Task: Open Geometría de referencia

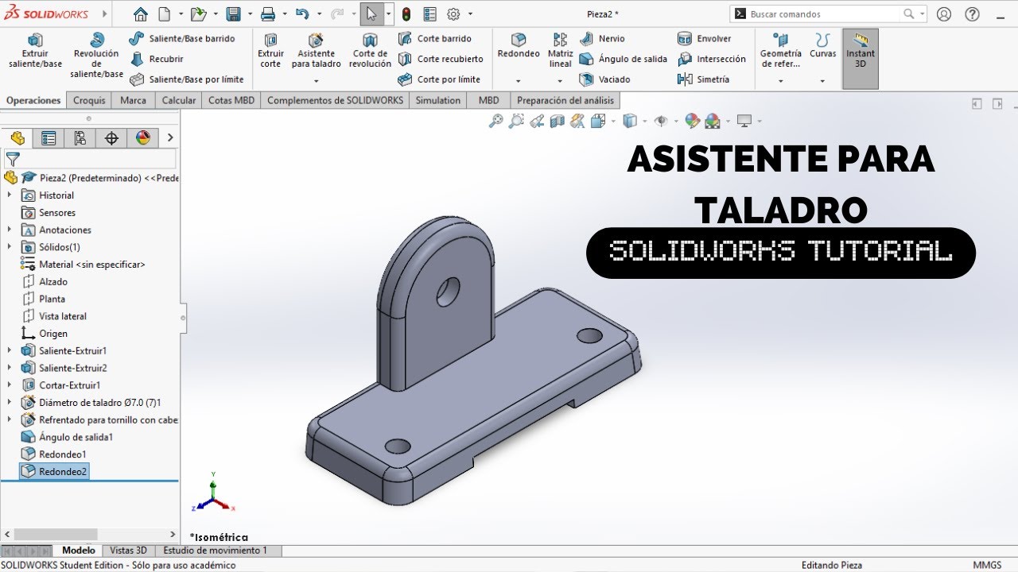Action: (780, 51)
